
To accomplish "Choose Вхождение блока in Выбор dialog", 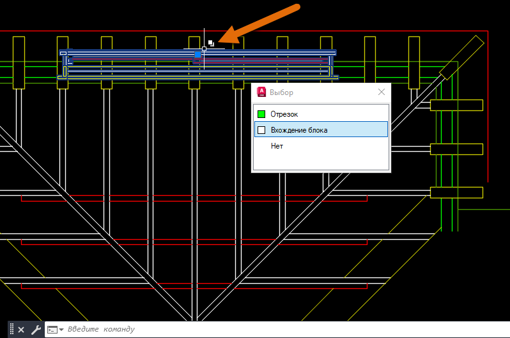I will coord(321,129).
